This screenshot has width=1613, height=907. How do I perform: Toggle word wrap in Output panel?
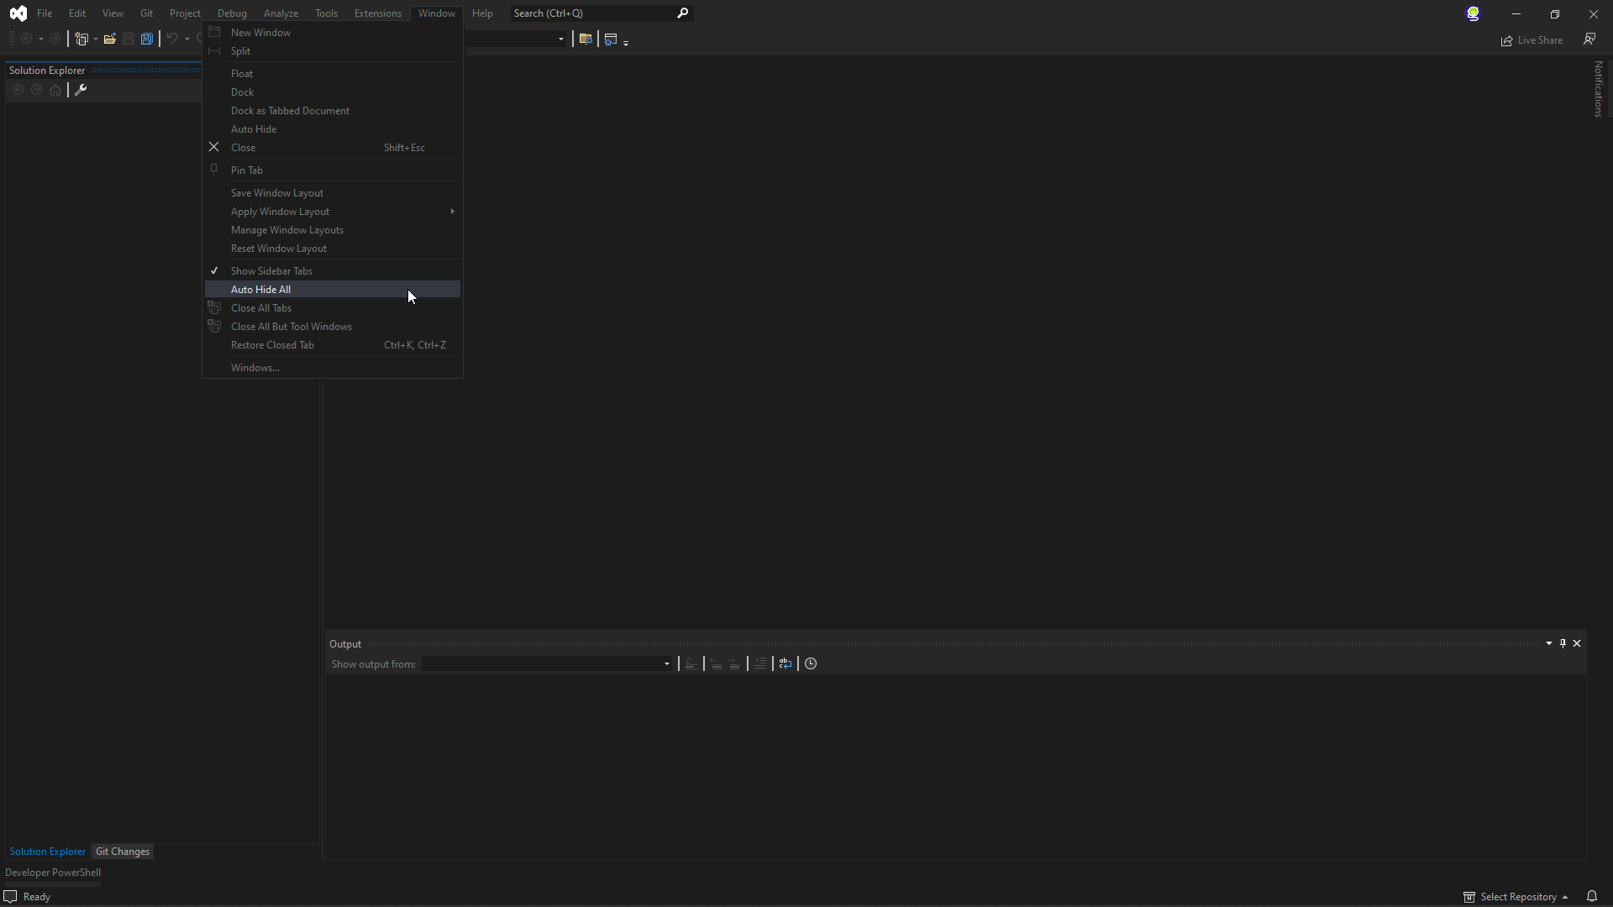pyautogui.click(x=785, y=663)
